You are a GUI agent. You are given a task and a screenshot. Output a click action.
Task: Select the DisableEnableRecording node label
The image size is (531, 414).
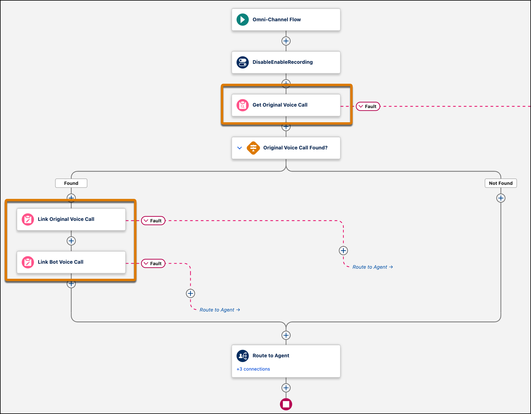(283, 62)
